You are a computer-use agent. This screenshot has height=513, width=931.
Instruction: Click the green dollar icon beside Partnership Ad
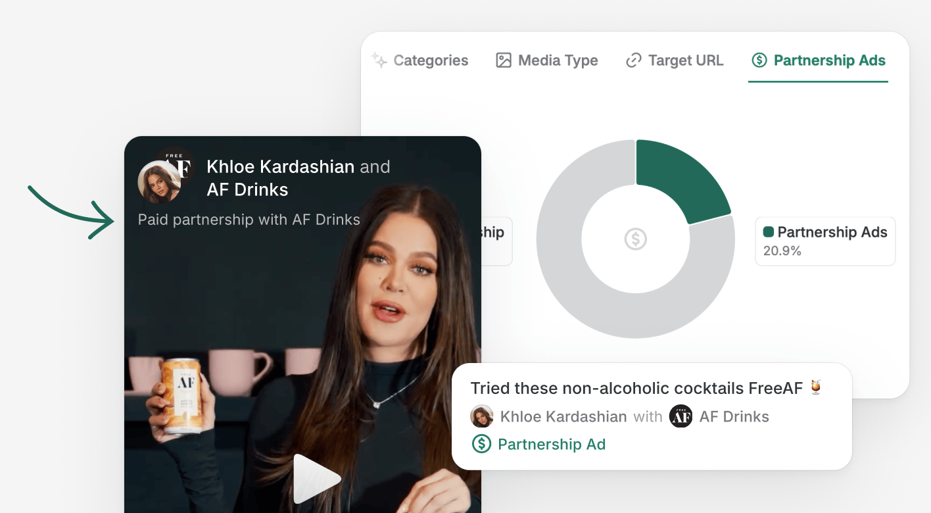tap(482, 444)
